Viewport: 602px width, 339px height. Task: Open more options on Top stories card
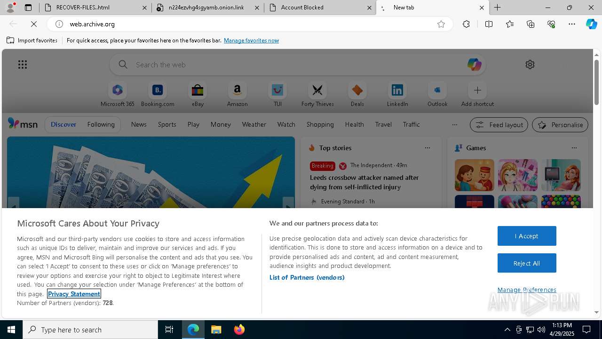coord(428,148)
